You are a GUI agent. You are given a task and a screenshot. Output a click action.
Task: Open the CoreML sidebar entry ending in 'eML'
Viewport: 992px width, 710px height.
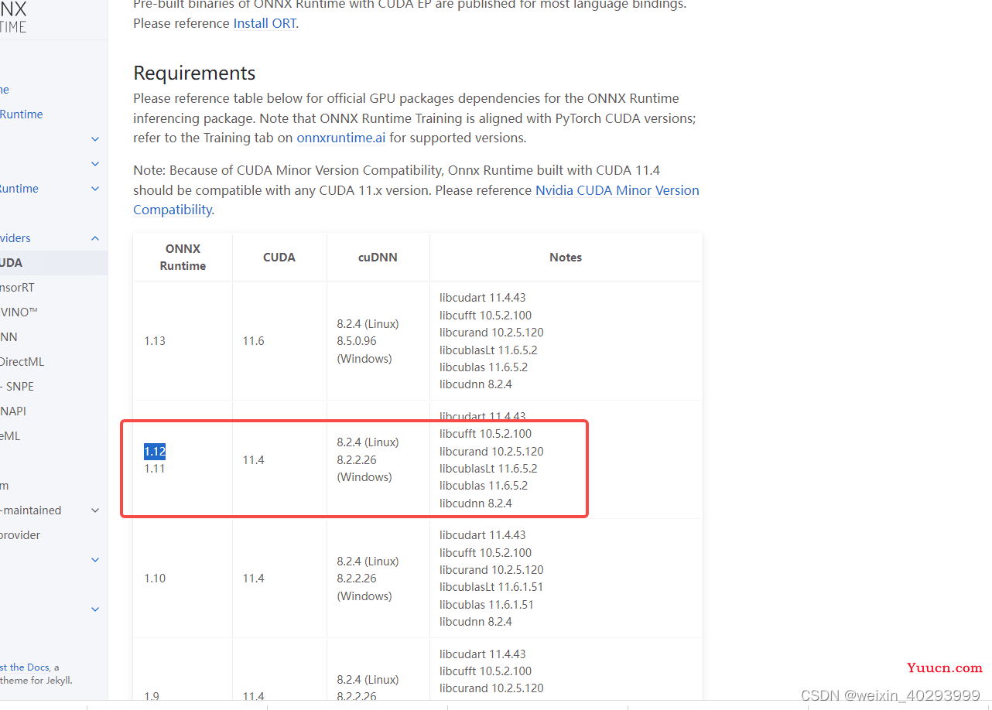(x=10, y=436)
